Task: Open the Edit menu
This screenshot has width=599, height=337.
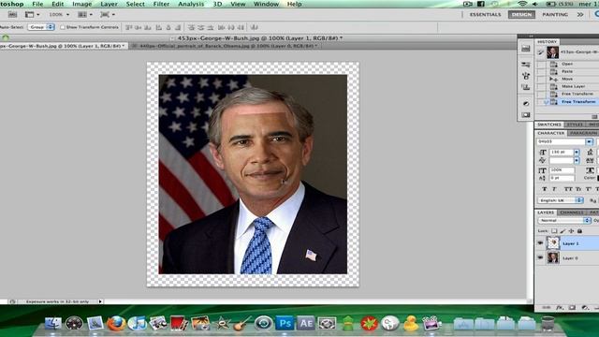Action: [x=58, y=4]
